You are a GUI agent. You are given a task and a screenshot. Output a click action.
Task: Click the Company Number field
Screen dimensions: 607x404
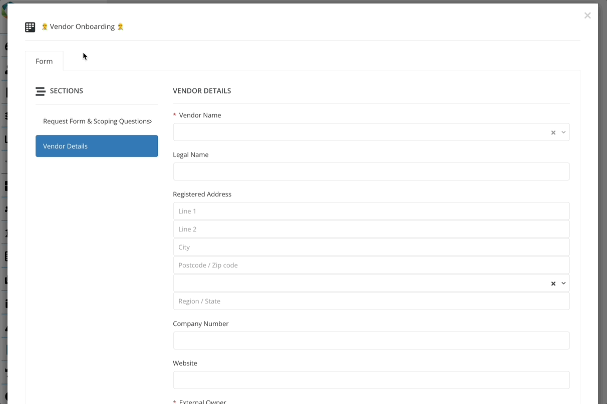click(x=371, y=340)
